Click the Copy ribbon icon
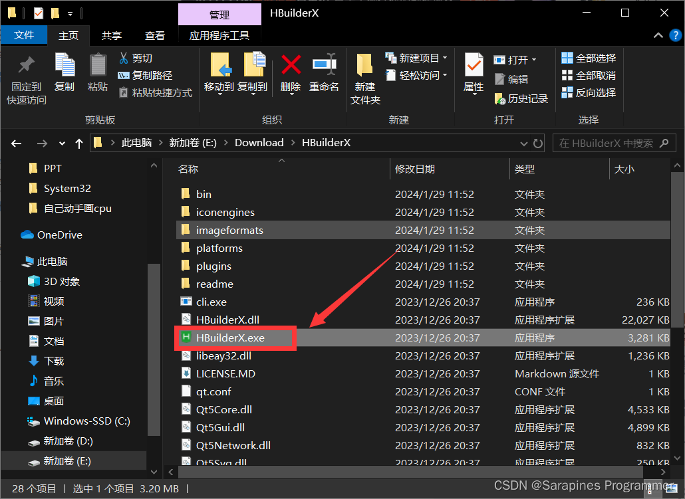 coord(65,72)
